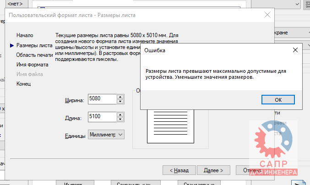
Task: Go back with the Назад button
Action: click(179, 170)
